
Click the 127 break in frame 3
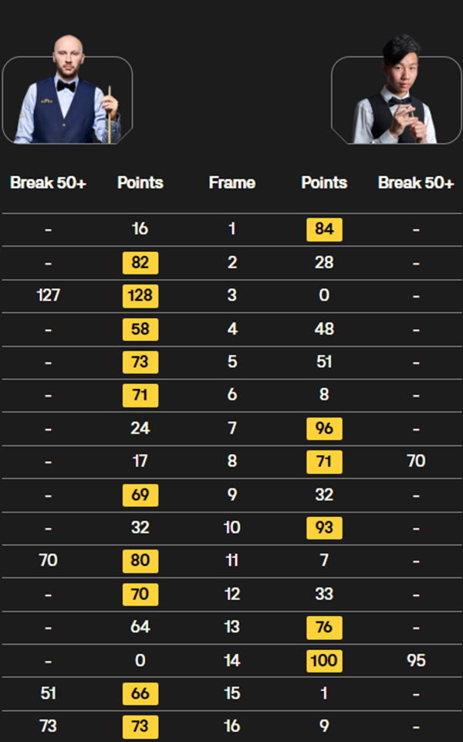[48, 296]
